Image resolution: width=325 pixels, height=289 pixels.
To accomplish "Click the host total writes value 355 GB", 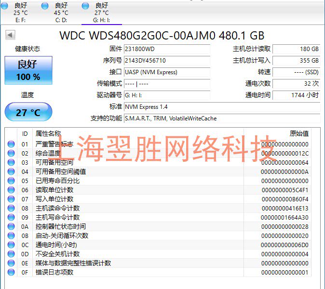I will [297, 61].
